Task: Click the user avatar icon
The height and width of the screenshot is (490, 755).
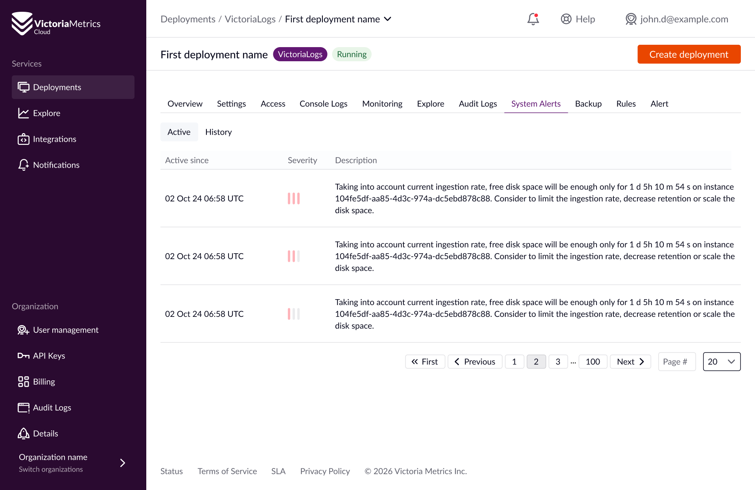Action: click(x=631, y=19)
